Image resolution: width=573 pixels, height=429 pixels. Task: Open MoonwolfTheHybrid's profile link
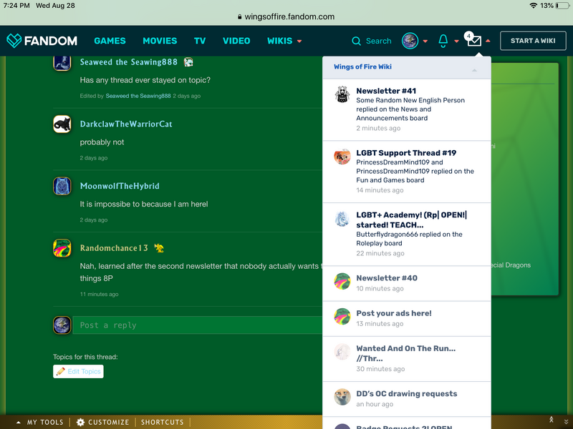120,186
